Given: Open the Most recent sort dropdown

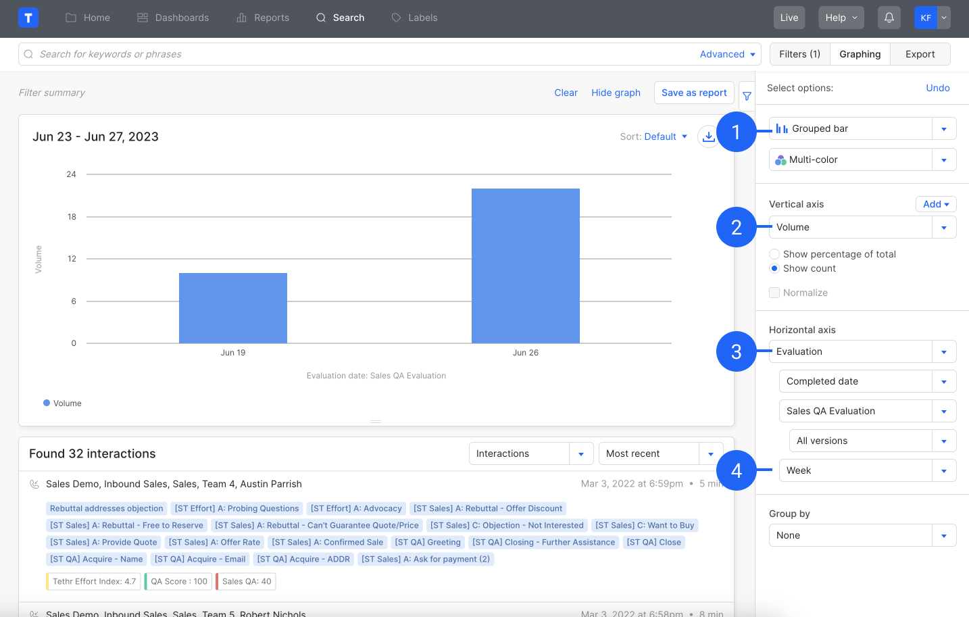Looking at the screenshot, I should pyautogui.click(x=661, y=453).
